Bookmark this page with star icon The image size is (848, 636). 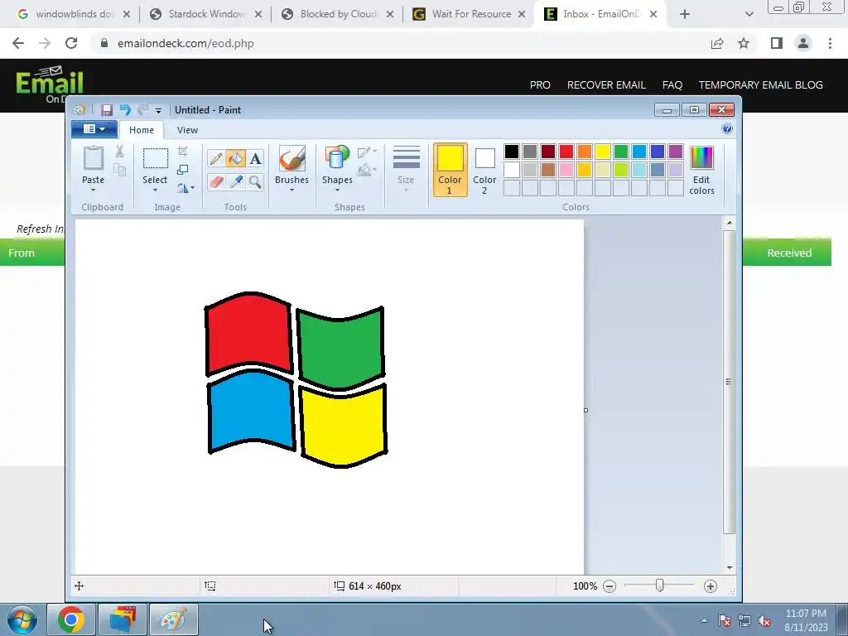click(744, 43)
